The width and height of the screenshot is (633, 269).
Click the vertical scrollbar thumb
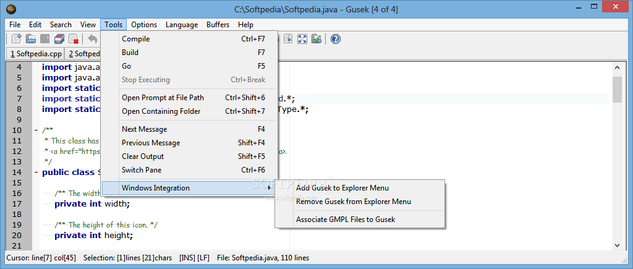(x=617, y=90)
